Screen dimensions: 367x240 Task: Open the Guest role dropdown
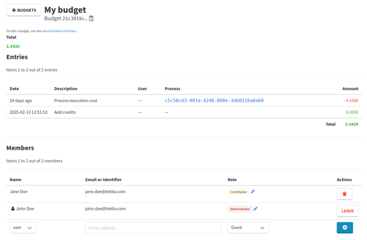pyautogui.click(x=248, y=227)
